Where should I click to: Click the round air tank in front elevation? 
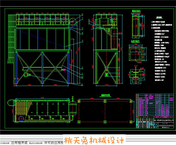pos(73,22)
